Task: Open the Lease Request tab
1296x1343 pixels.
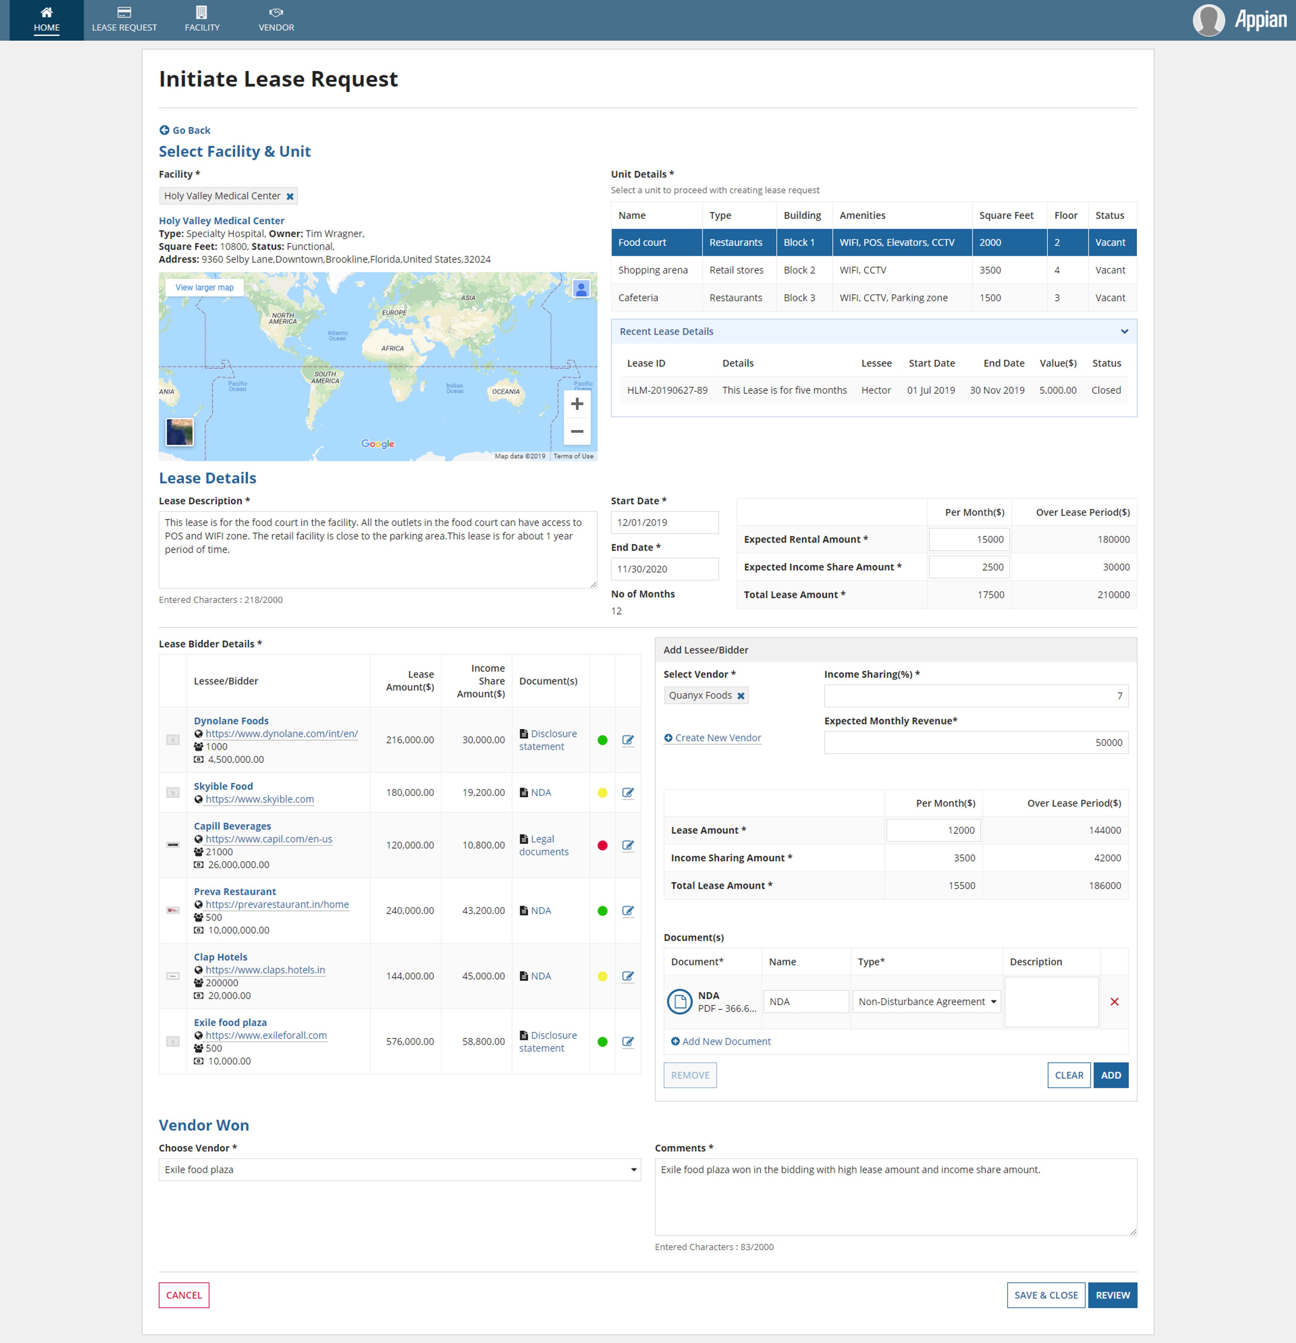Action: point(124,20)
